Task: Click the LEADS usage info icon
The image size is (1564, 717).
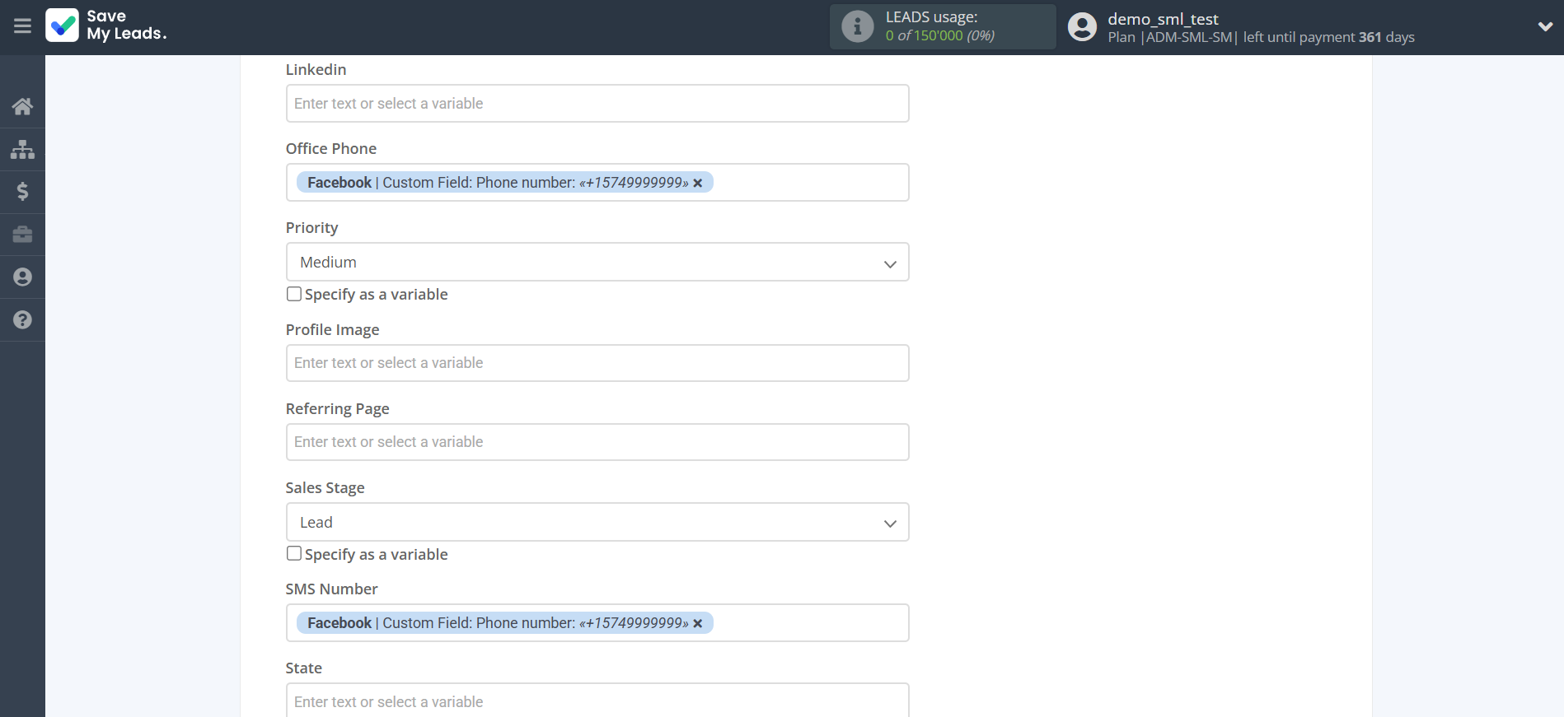Action: tap(857, 26)
